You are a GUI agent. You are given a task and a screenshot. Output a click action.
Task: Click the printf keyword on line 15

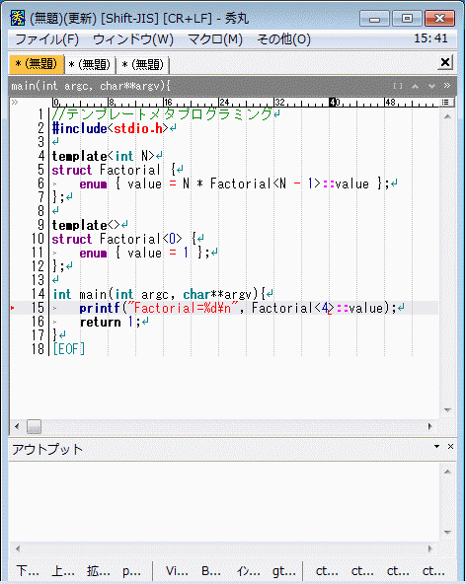(x=100, y=308)
